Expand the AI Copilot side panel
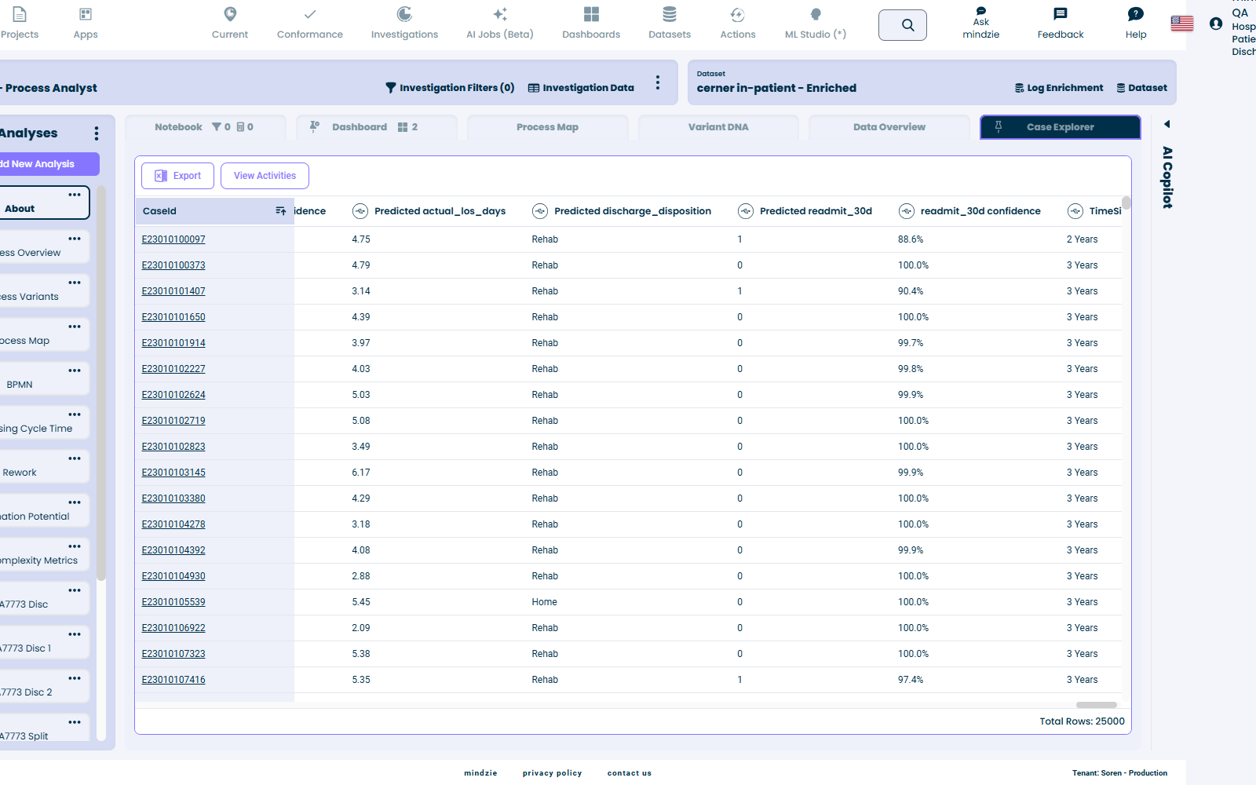1256x785 pixels. [1167, 124]
